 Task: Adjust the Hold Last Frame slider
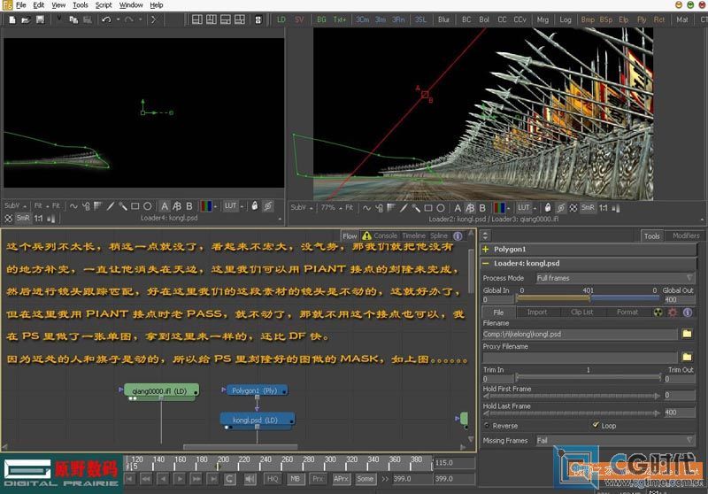pyautogui.click(x=571, y=413)
